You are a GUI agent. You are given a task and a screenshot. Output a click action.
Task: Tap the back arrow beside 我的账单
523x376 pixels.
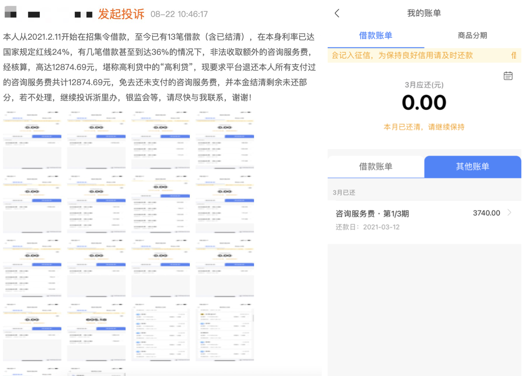pyautogui.click(x=337, y=13)
